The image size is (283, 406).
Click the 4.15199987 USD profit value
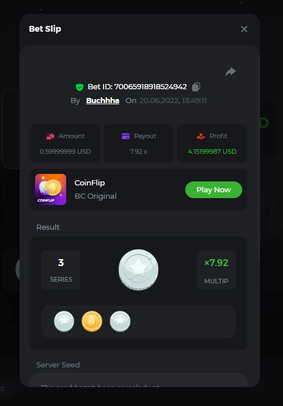(212, 151)
